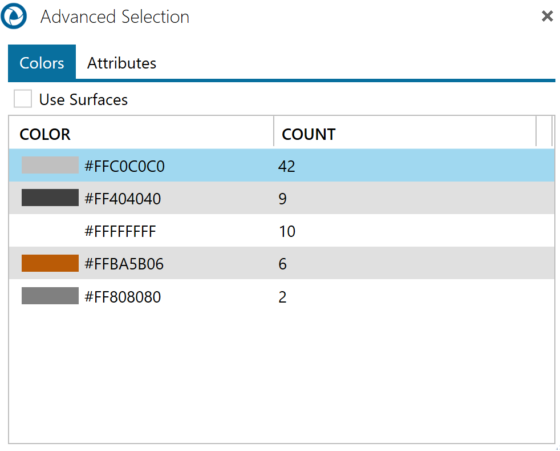Click the light gray #FFC0C0C0 swatch
The image size is (560, 451).
coord(50,165)
